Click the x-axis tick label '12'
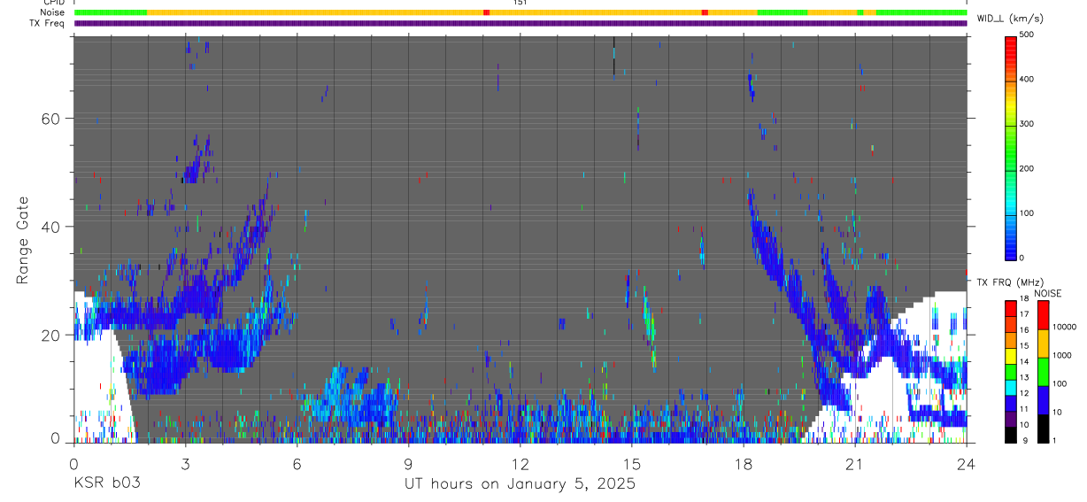The image size is (1087, 502). [520, 463]
